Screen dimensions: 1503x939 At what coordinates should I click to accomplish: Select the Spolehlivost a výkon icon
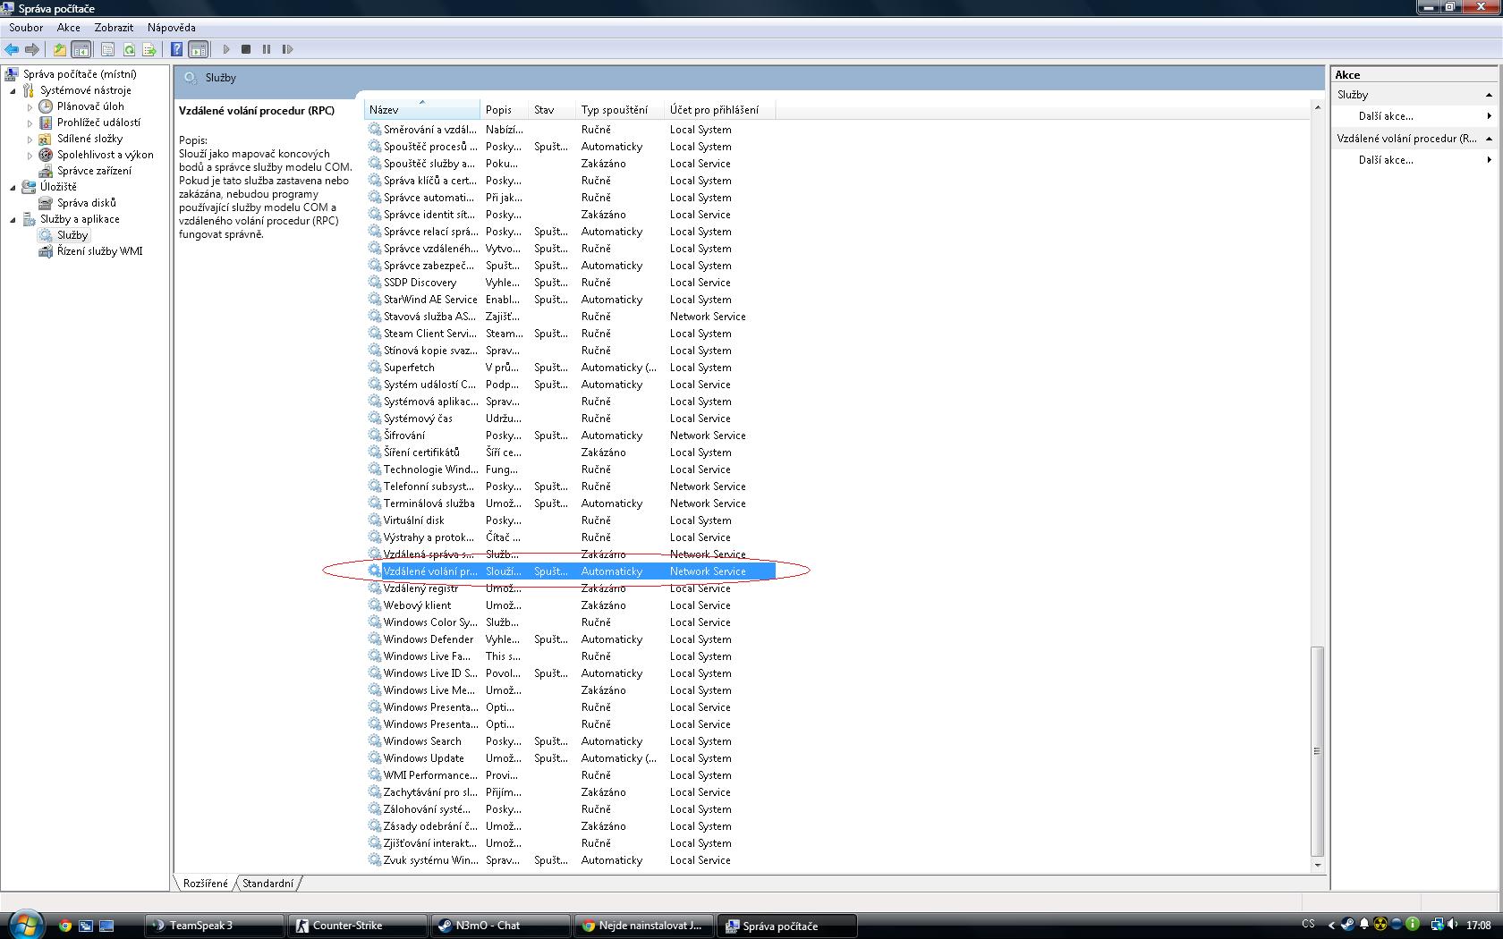[x=46, y=155]
